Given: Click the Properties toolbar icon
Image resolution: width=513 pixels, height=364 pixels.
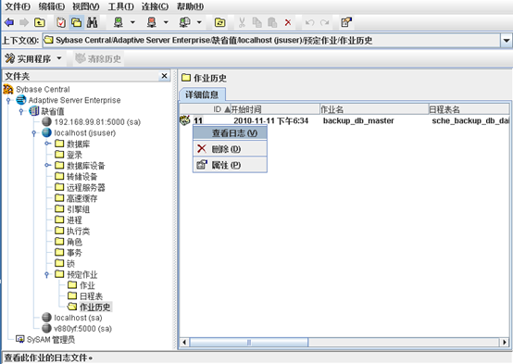Looking at the screenshot, I should (x=346, y=22).
